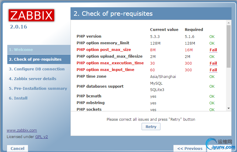Click the 'MySQL' database value
237x152 pixels.
click(x=156, y=83)
